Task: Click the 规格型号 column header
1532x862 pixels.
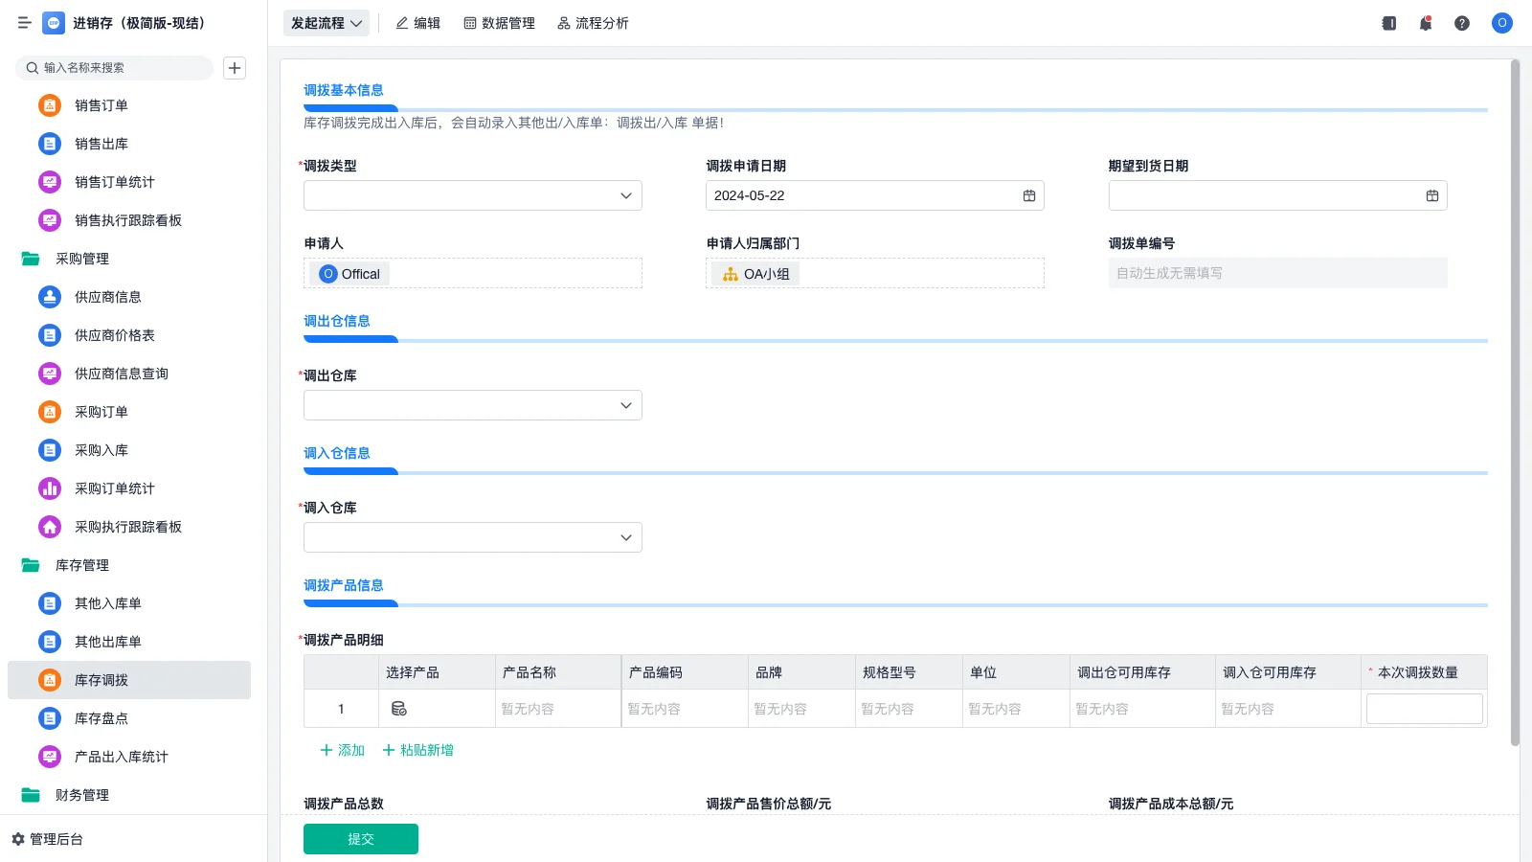Action: tap(910, 672)
